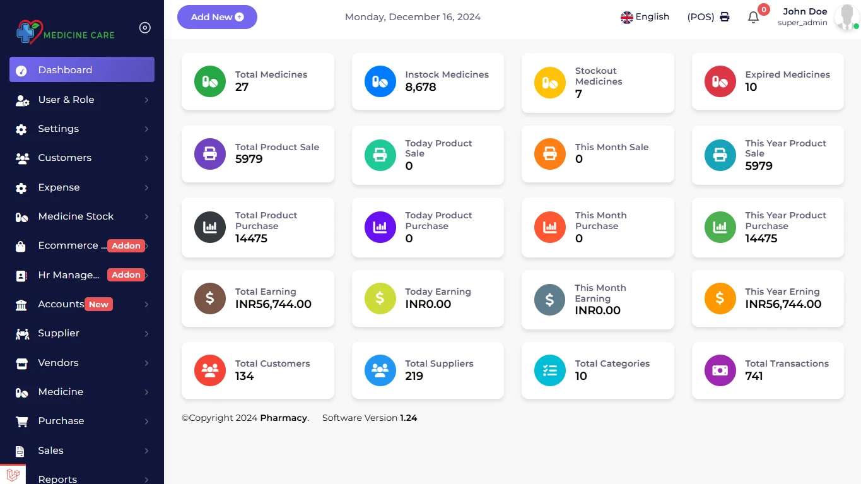Click the Total Transactions purple money icon
Image resolution: width=861 pixels, height=484 pixels.
point(720,370)
